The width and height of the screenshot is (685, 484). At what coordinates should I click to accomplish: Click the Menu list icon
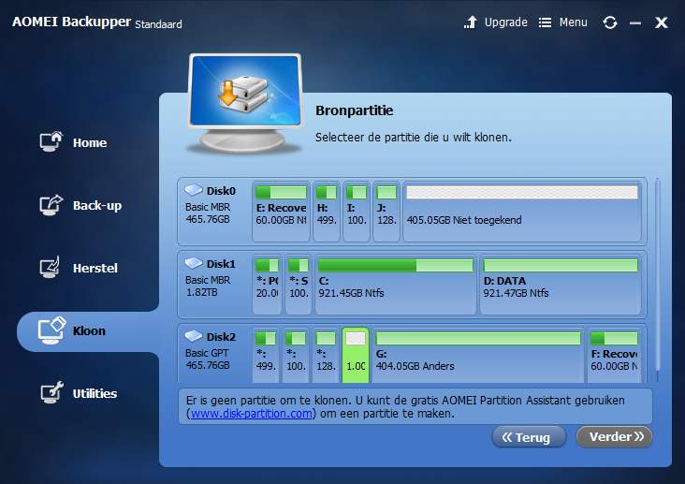click(545, 22)
